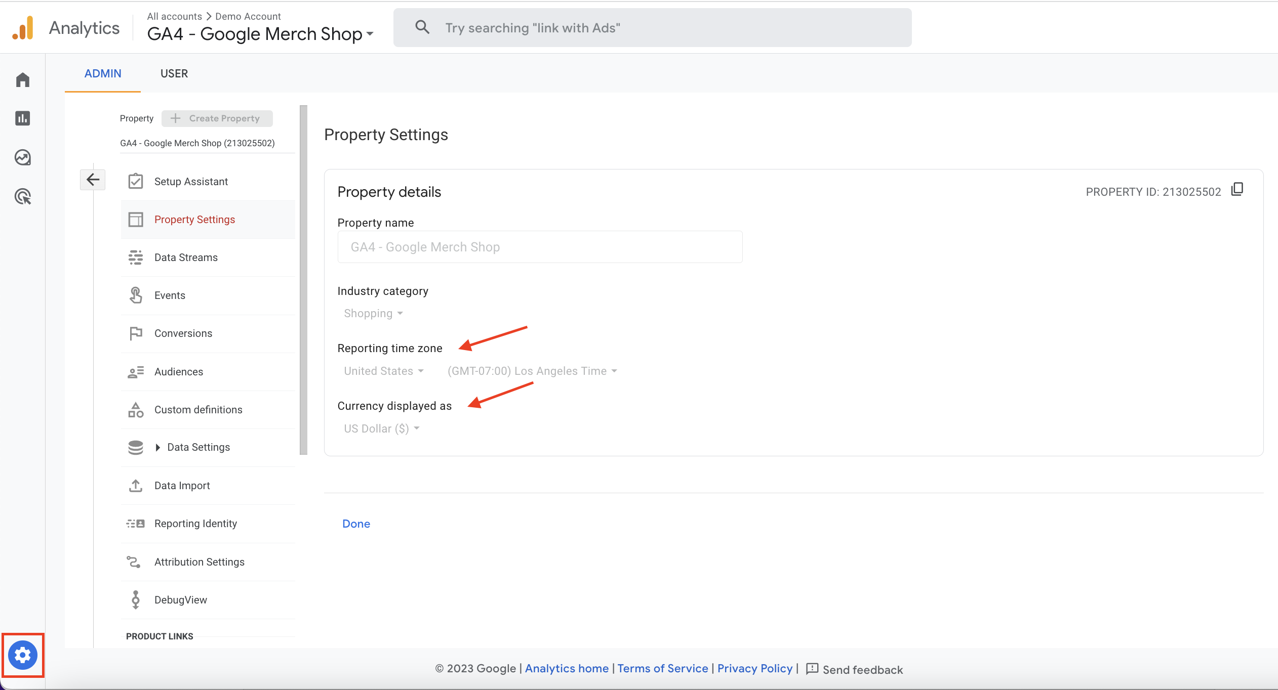The width and height of the screenshot is (1278, 690).
Task: Open the Advertising icon in left rail
Action: (23, 196)
